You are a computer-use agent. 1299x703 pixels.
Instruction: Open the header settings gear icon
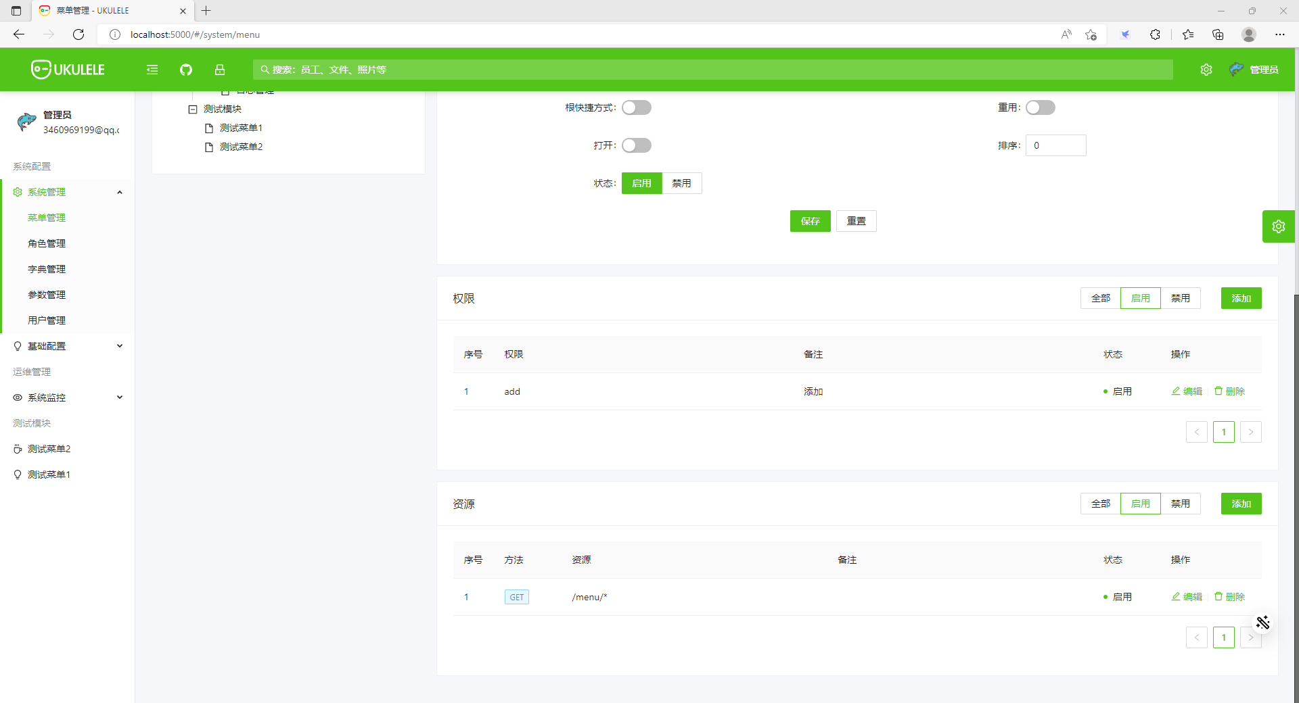click(1206, 70)
